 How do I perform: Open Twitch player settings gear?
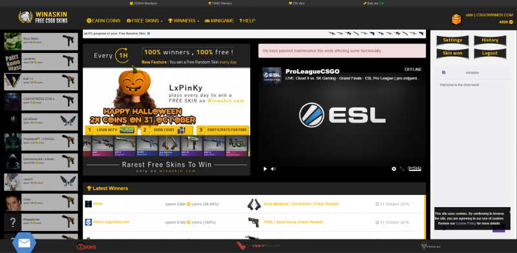tap(394, 168)
